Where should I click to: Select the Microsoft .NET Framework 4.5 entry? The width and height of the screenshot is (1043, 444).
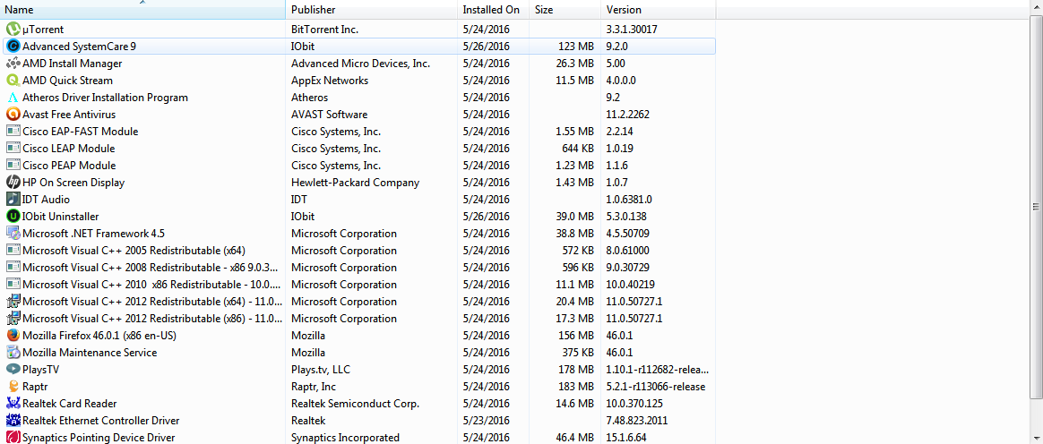coord(93,234)
